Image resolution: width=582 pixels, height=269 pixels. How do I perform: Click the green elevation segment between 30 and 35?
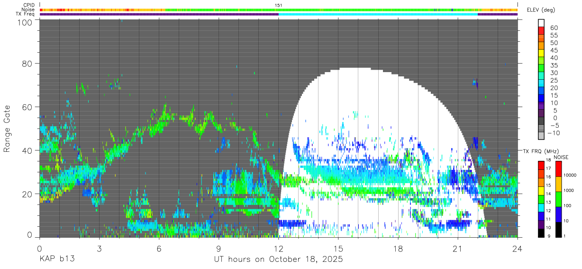tap(541, 68)
